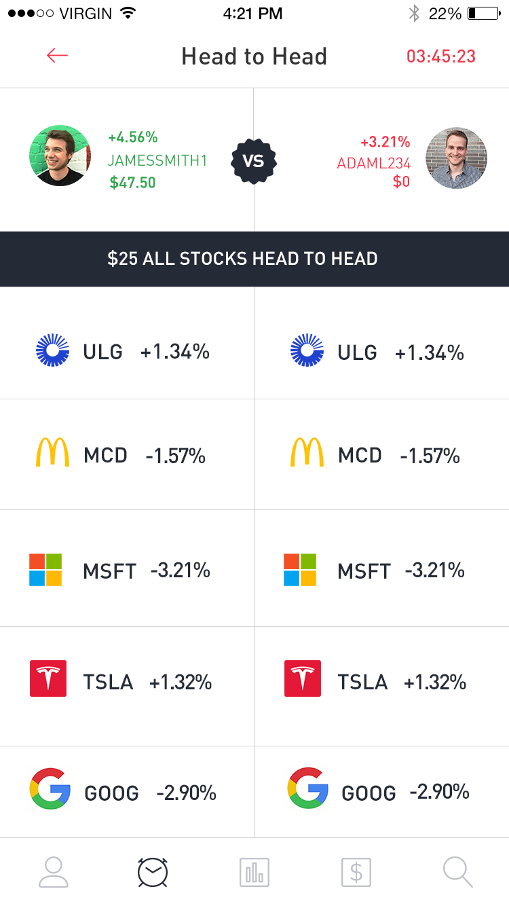This screenshot has width=509, height=906.
Task: Open JAMESSMITH1's profile photo
Action: [x=60, y=156]
